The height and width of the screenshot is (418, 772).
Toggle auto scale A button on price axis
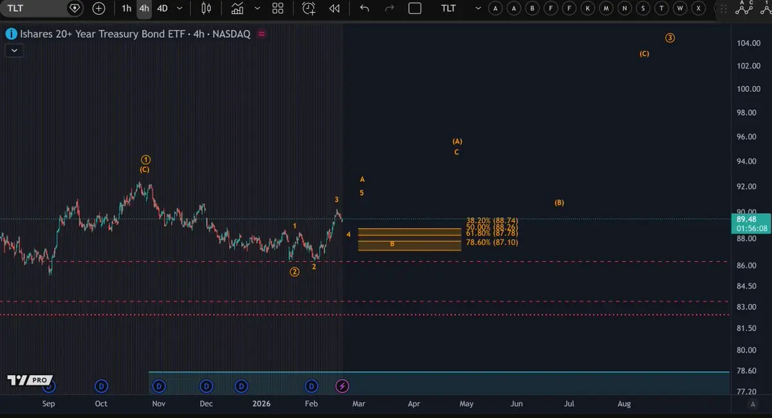[753, 404]
